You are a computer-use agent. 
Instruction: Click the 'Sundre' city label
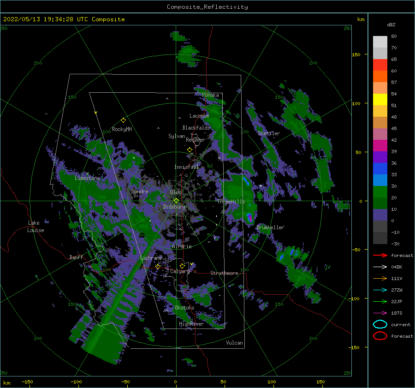(140, 191)
